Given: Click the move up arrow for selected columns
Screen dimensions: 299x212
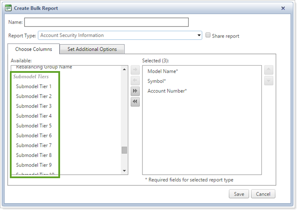Looking at the screenshot, I should (x=269, y=70).
